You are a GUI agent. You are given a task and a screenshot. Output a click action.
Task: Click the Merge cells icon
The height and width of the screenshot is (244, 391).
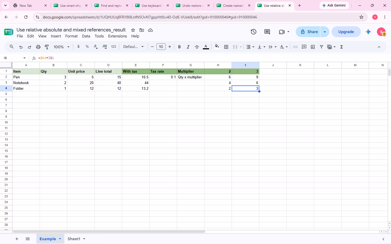click(x=235, y=47)
